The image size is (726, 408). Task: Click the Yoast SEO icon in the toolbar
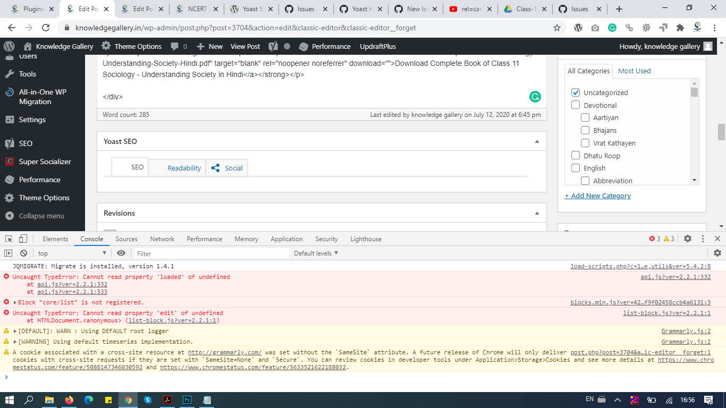pos(273,46)
